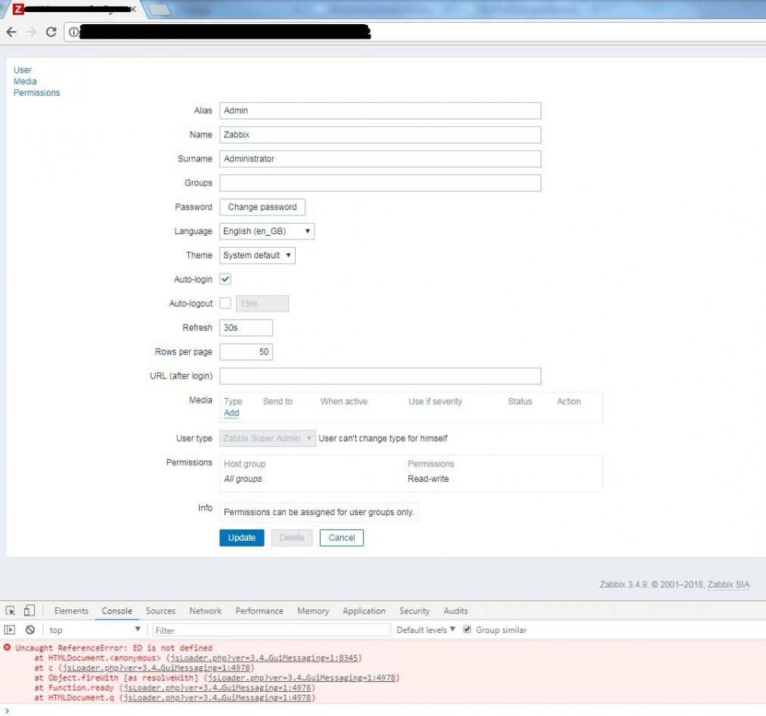Open jsLoader link on Function.ready line
Screen dimensions: 766x716
[x=217, y=687]
